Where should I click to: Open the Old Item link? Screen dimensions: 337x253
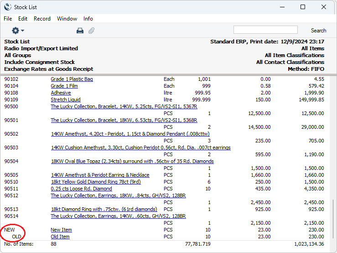[x=60, y=237]
